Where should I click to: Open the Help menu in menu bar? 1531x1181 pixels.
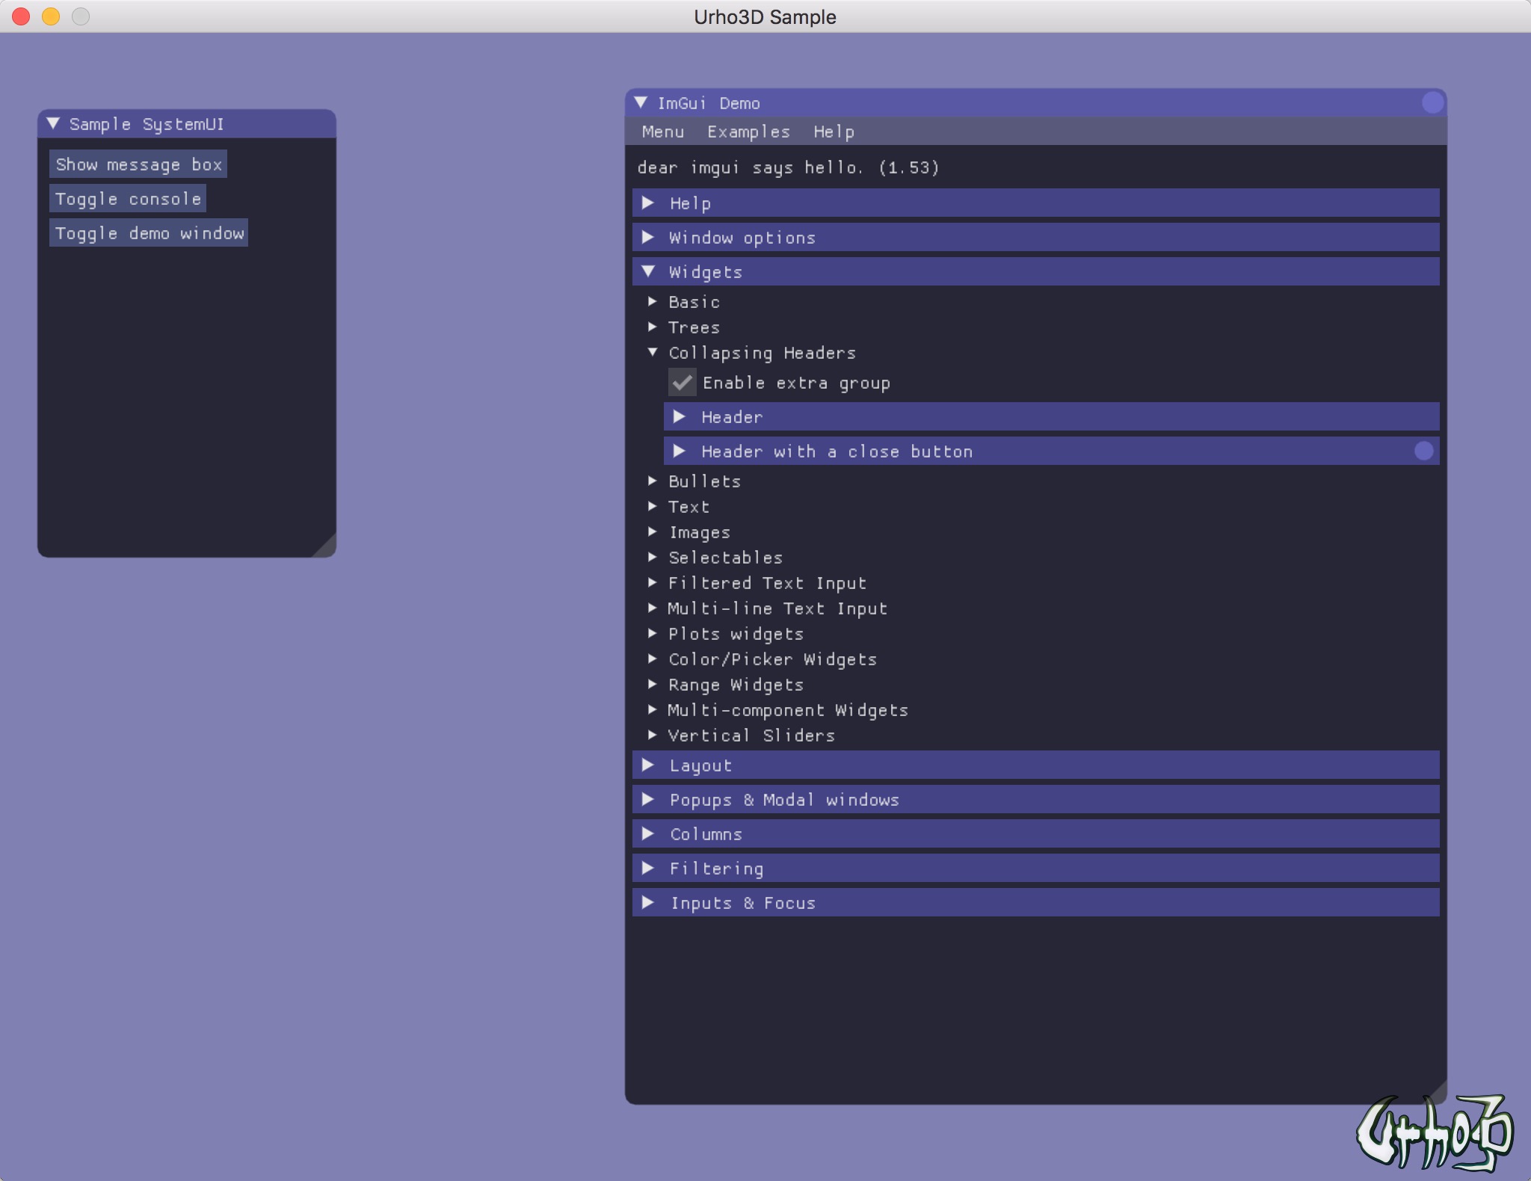[834, 132]
